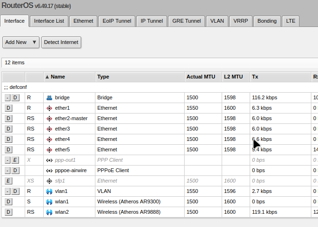Disable the ether3 interface
Screen dimensions: 318x227
tap(9, 129)
